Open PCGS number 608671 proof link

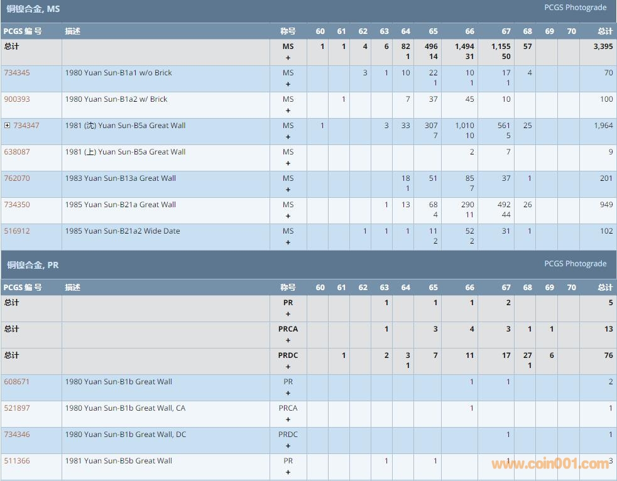tap(17, 382)
